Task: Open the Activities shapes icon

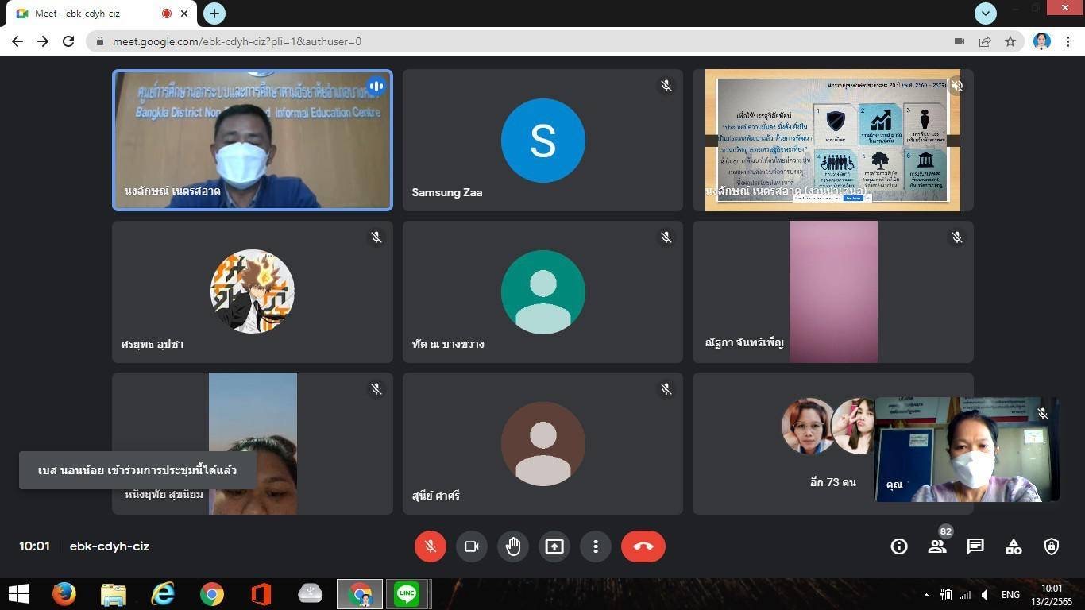Action: click(1014, 546)
